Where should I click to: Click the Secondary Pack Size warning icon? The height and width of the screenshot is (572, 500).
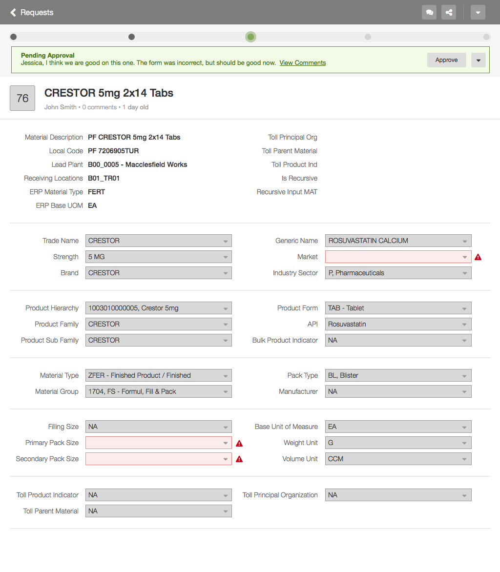pos(239,459)
